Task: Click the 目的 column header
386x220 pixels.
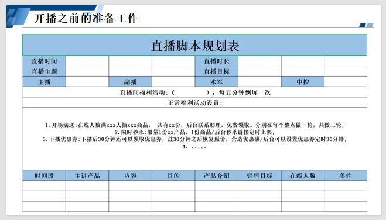Action: [x=173, y=176]
